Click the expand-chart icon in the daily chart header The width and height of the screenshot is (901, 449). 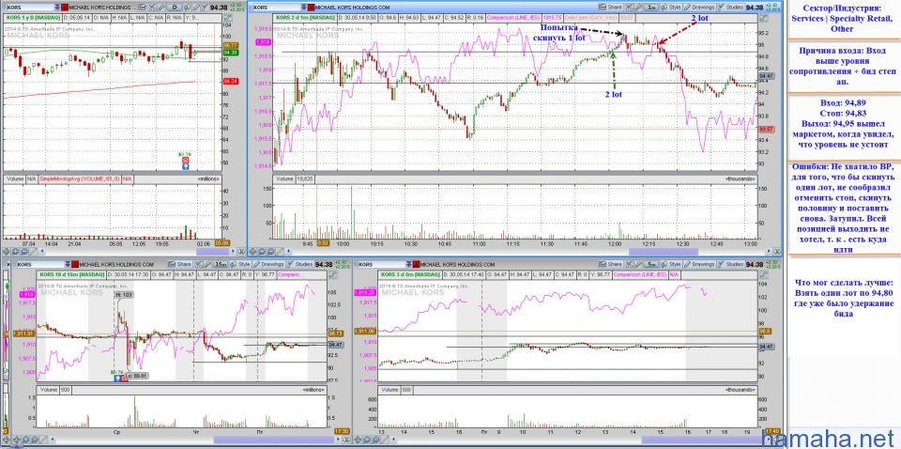tap(227, 16)
